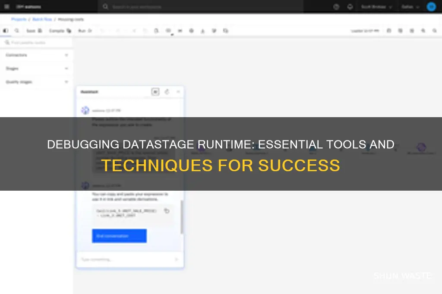Viewport: 442px width, 294px height.
Task: Click the IBM watsonx logo text
Action: [x=28, y=7]
